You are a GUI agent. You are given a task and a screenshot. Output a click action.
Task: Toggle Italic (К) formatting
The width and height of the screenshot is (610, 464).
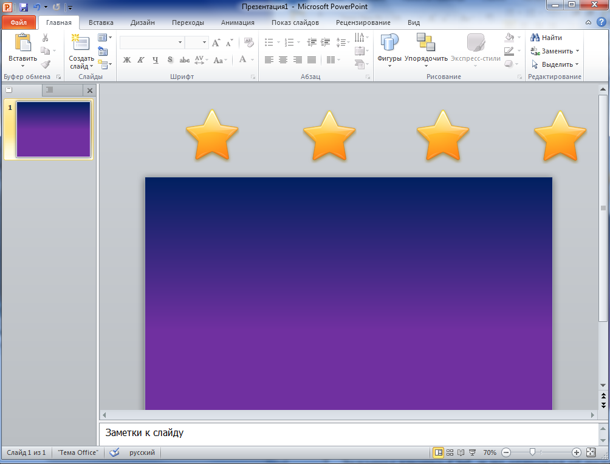[x=141, y=60]
